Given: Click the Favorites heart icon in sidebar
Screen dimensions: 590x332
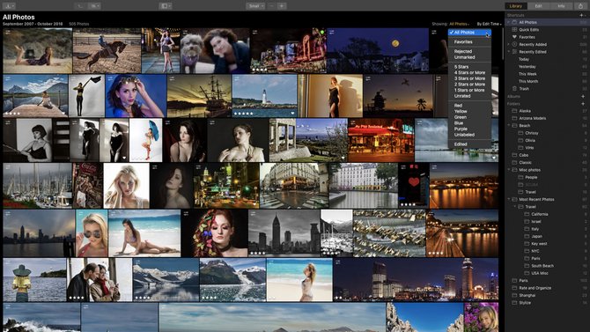Looking at the screenshot, I should pos(514,37).
